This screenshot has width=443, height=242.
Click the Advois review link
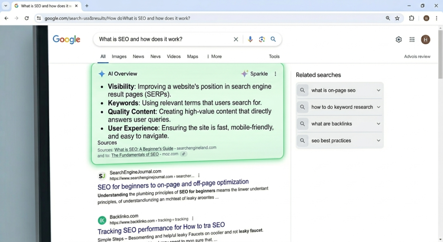(417, 57)
